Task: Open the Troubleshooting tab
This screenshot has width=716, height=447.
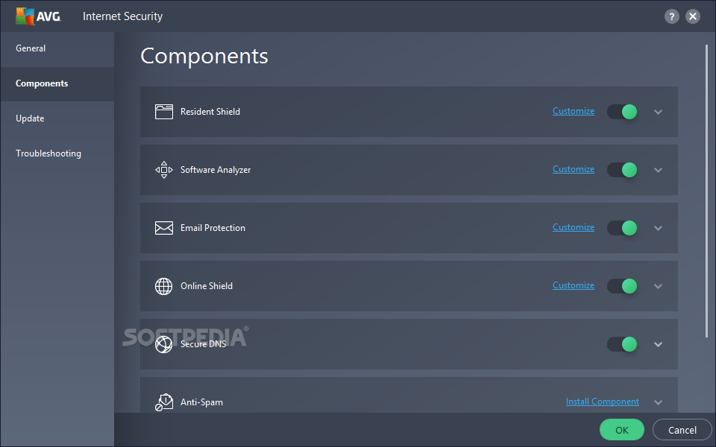Action: 57,153
